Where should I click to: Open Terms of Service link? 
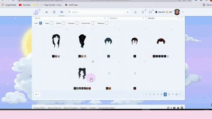[54, 108]
